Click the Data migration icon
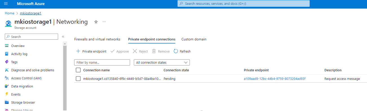This screenshot has width=367, height=111. coord(7,86)
